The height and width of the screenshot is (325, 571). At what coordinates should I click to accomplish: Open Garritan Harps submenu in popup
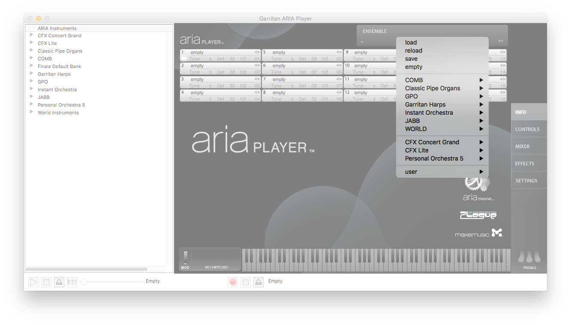tap(442, 104)
